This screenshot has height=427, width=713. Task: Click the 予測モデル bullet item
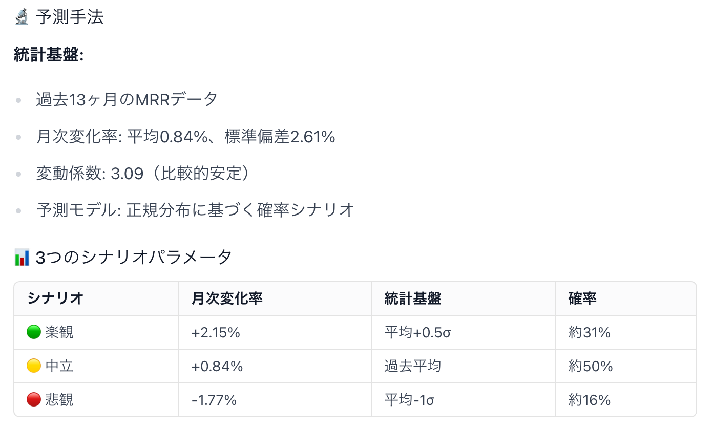(195, 210)
